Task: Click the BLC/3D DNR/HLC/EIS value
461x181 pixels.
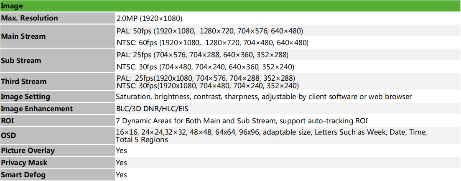Action: (x=152, y=109)
